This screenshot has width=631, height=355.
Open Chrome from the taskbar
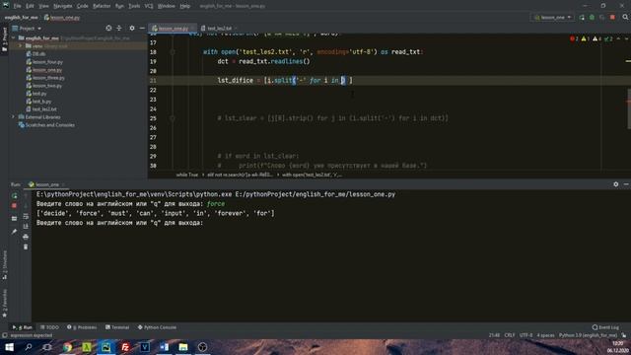pyautogui.click(x=67, y=347)
